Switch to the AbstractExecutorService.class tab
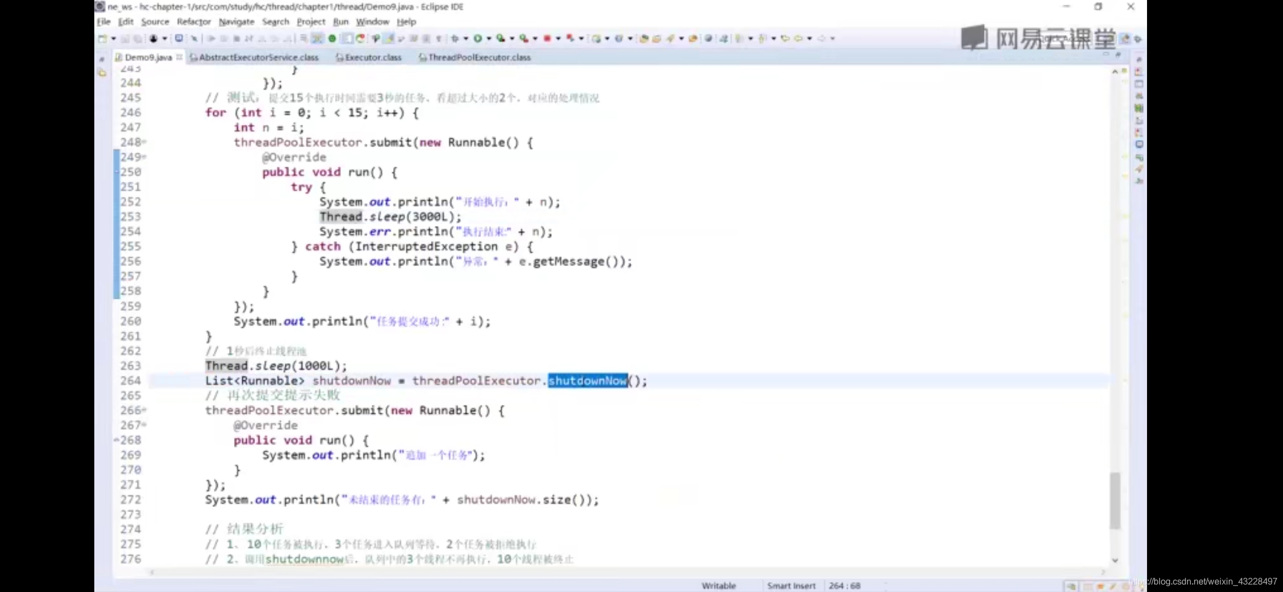The width and height of the screenshot is (1283, 592). coord(254,57)
